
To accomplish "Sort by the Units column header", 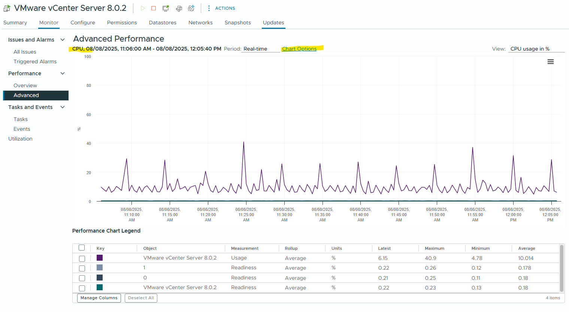I will 337,248.
